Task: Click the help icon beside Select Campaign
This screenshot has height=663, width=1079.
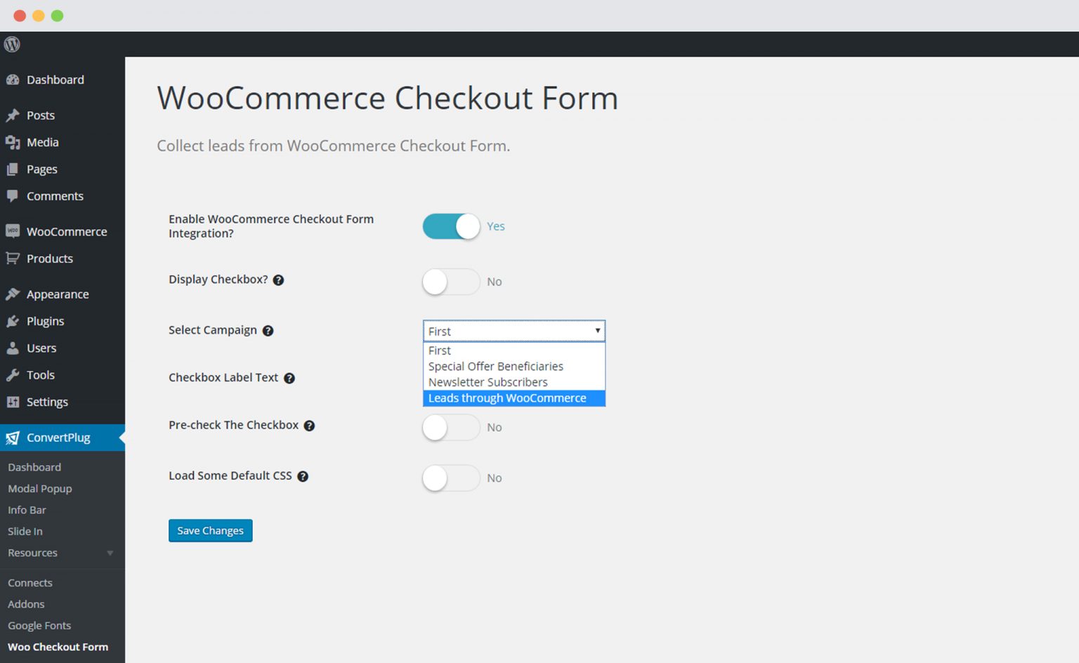Action: tap(268, 330)
